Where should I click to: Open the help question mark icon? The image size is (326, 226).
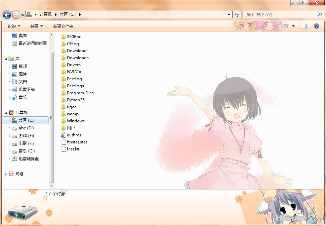tap(316, 26)
